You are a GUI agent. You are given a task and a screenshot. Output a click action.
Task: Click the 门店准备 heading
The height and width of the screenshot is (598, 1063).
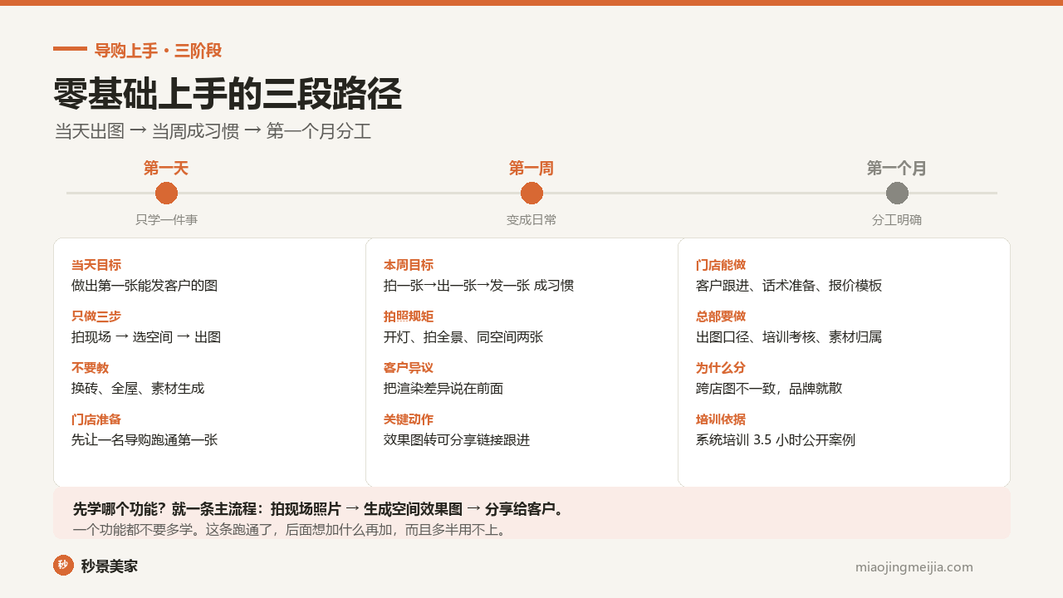click(x=96, y=419)
